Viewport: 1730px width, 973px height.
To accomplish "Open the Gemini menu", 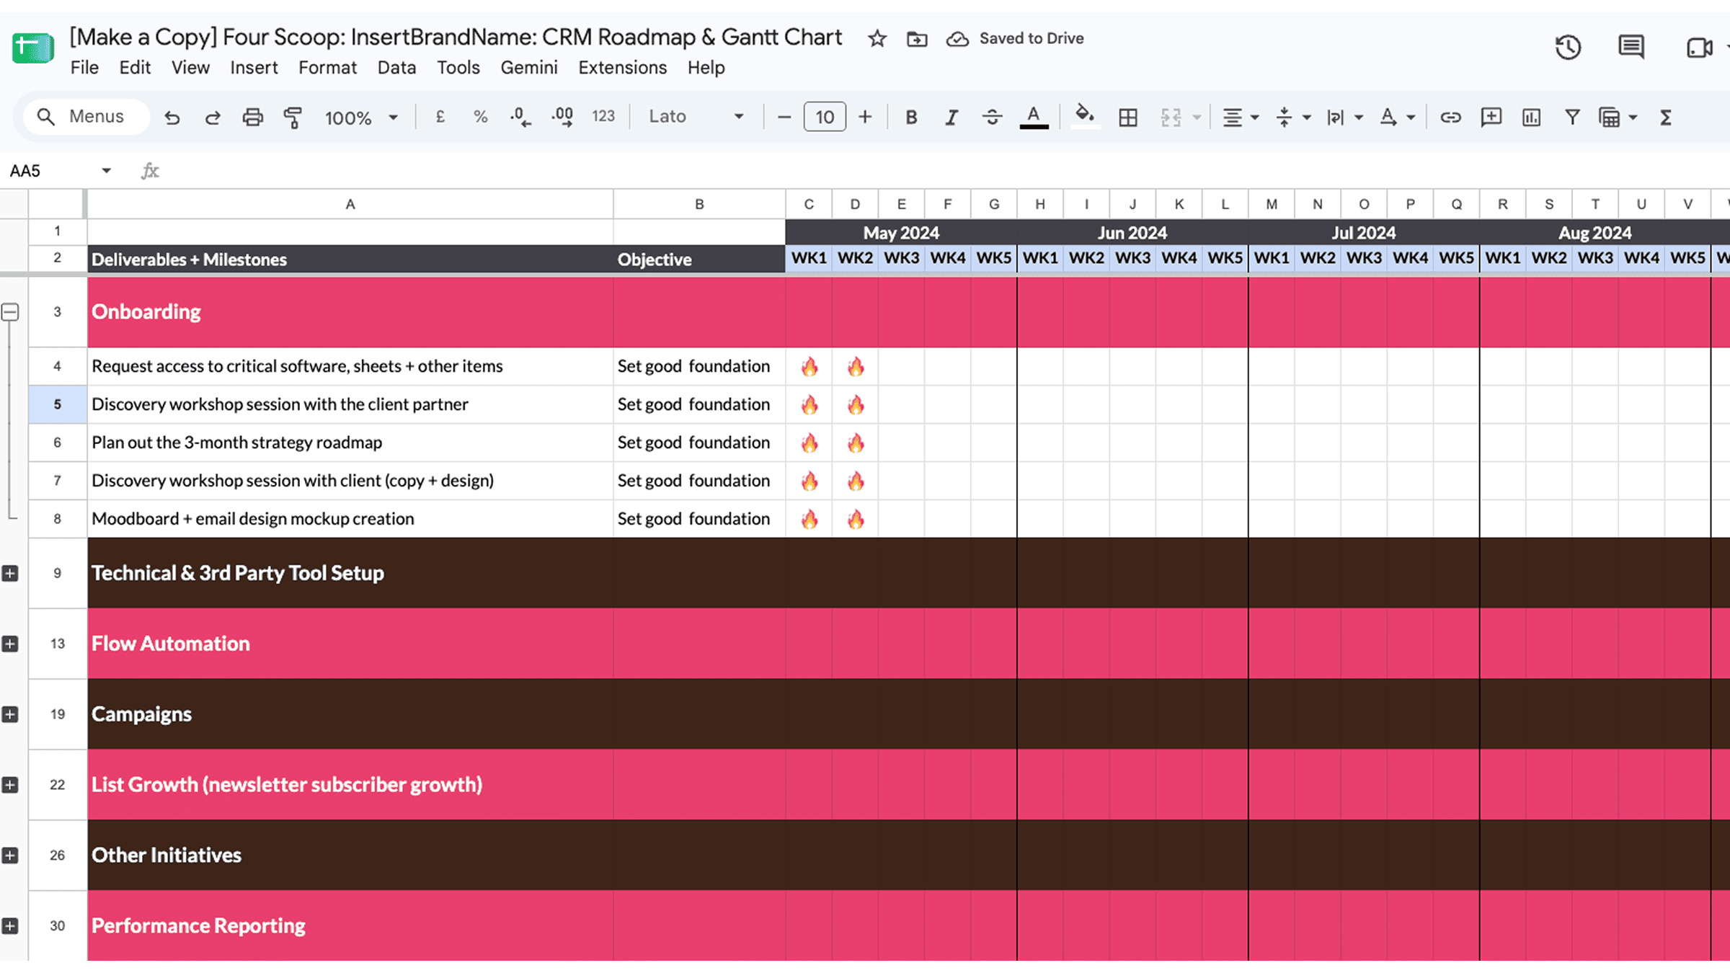I will click(529, 68).
